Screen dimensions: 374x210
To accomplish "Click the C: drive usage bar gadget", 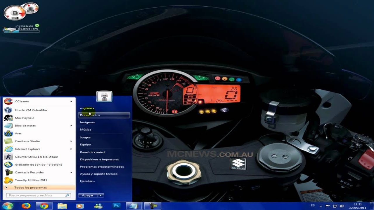I will (x=21, y=31).
